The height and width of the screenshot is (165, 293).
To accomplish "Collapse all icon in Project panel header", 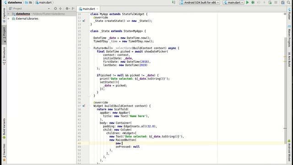I will (60, 9).
